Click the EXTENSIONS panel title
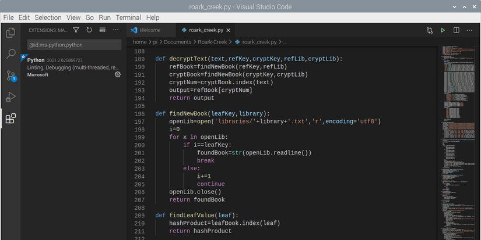Image resolution: width=481 pixels, height=240 pixels. (48, 30)
